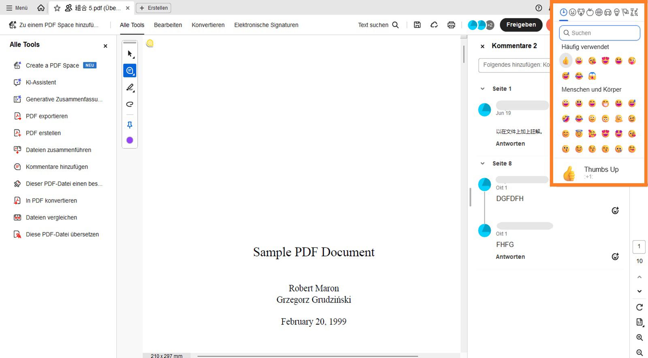Open the Alle Tools tab

132,25
